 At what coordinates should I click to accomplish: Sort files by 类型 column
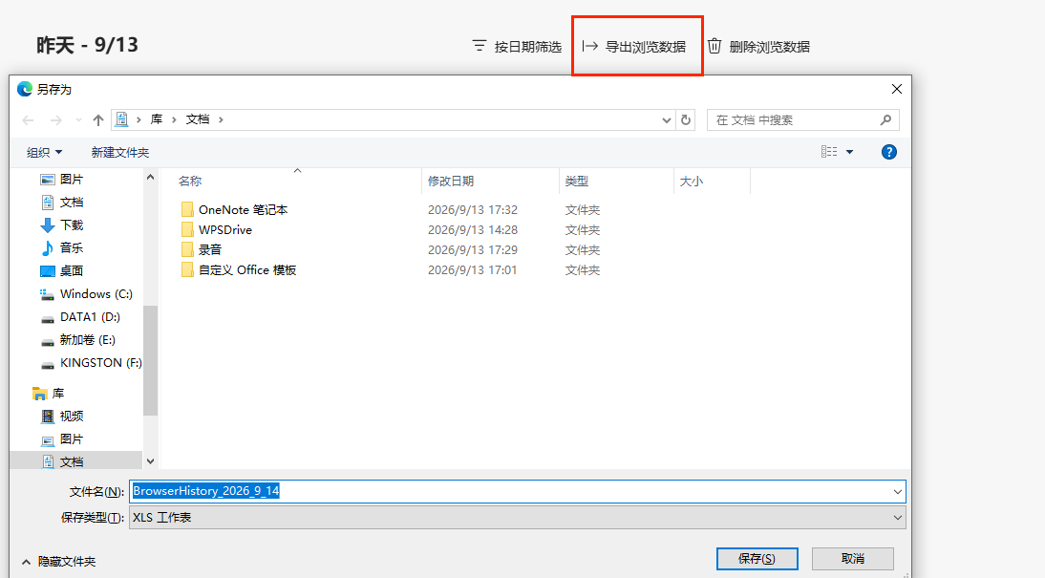tap(577, 181)
